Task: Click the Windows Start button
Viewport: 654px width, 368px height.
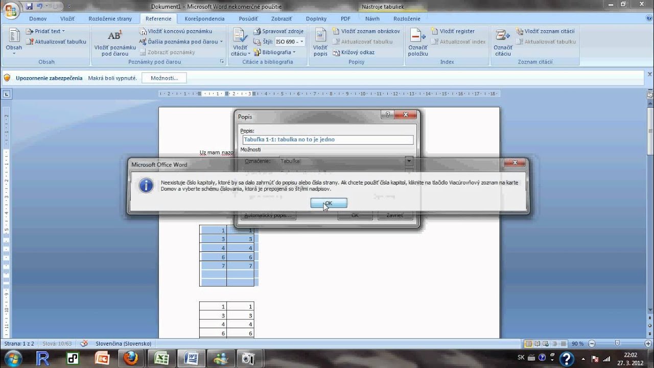Action: click(13, 358)
